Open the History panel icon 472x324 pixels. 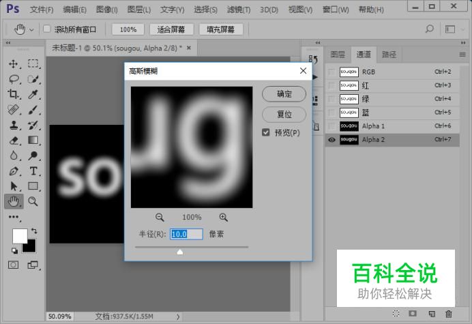(x=313, y=59)
